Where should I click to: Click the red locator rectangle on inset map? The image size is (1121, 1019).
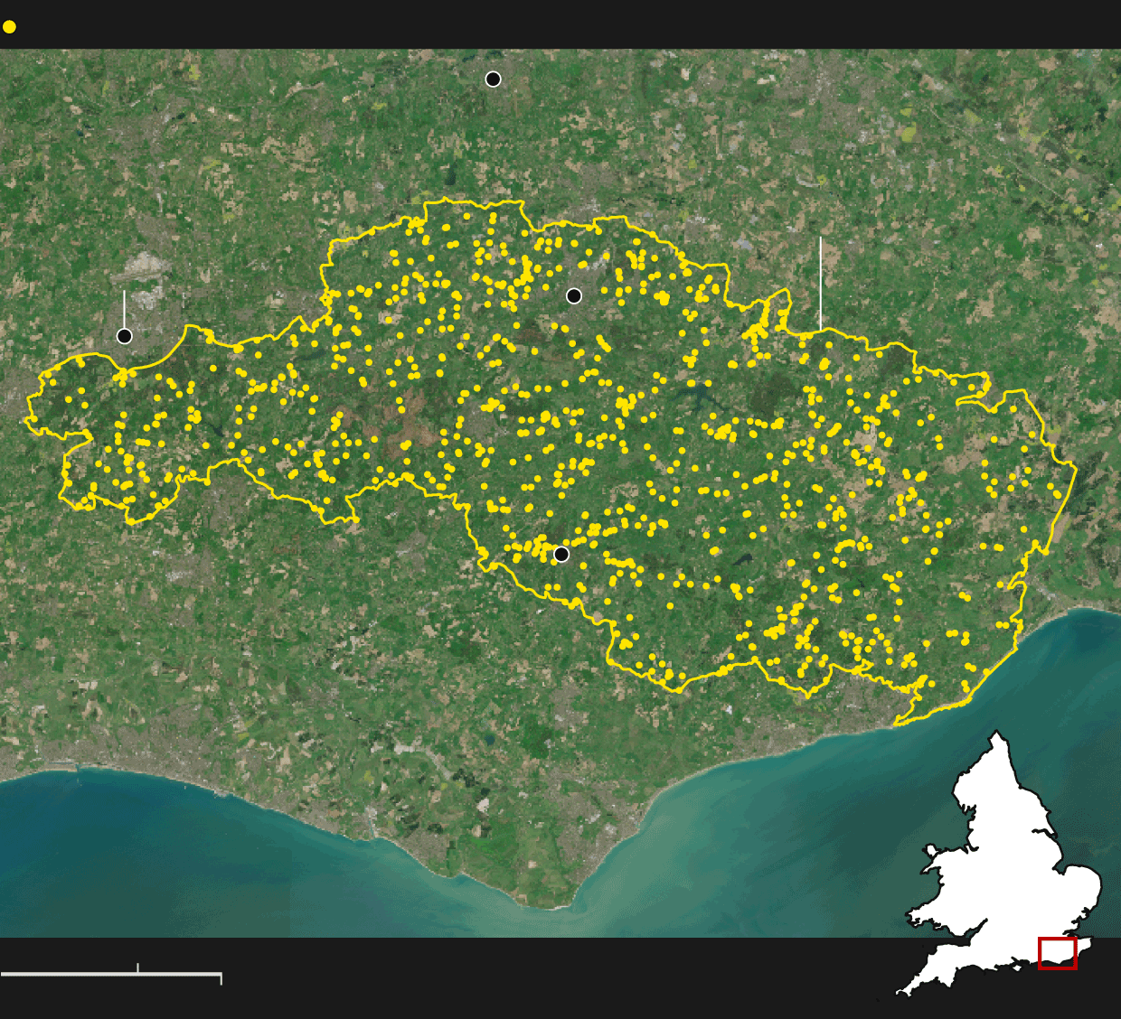tap(1057, 953)
